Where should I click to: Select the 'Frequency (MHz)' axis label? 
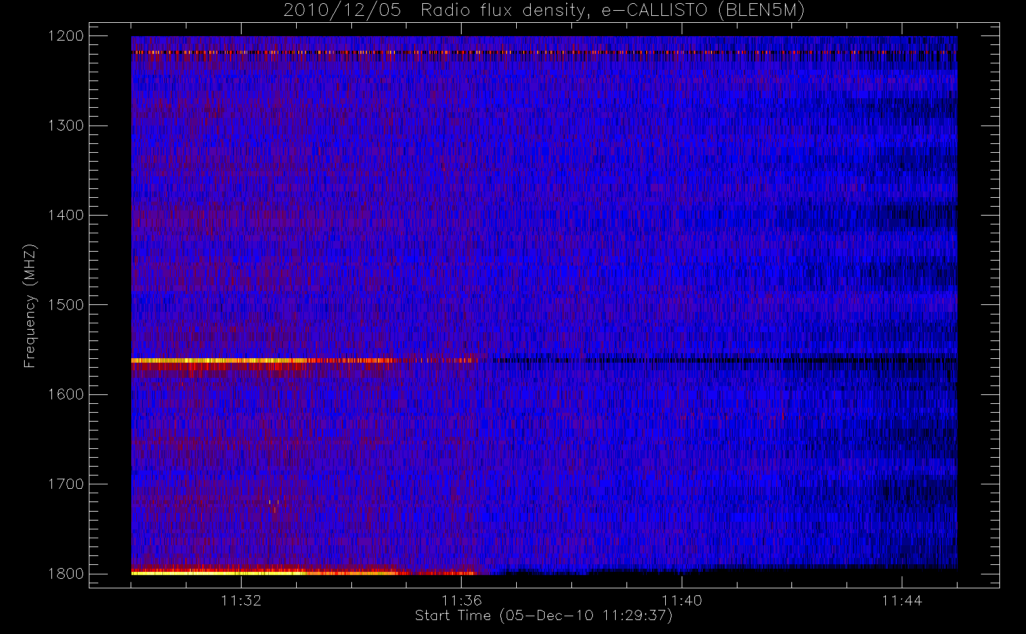30,306
